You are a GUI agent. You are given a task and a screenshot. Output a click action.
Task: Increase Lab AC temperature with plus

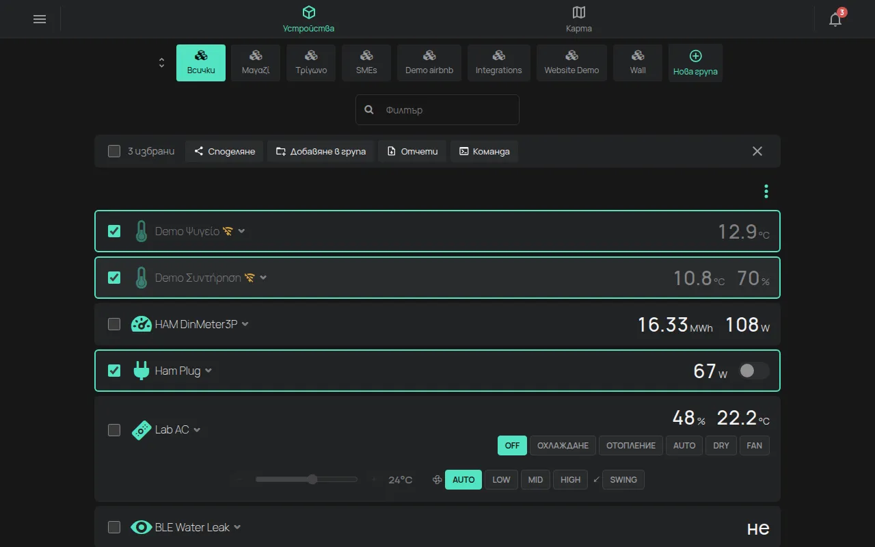373,480
